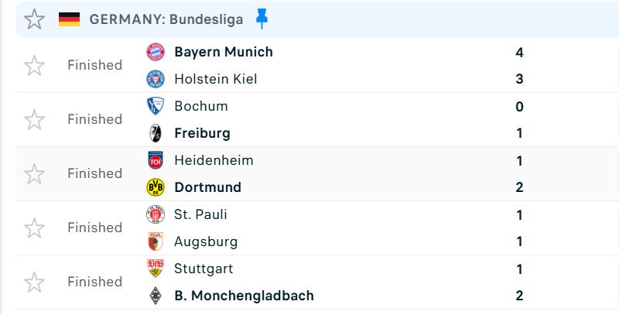Screen dimensions: 619x315
Task: Select the St. Pauli club crest
Action: [156, 214]
